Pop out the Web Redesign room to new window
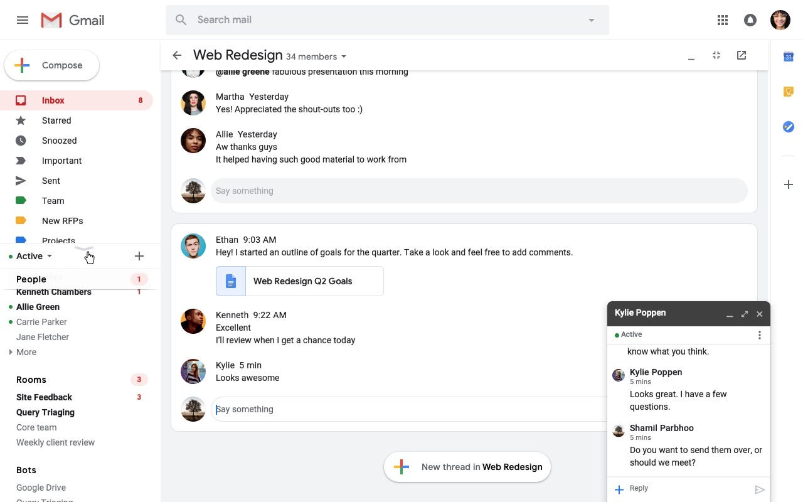 (x=742, y=55)
